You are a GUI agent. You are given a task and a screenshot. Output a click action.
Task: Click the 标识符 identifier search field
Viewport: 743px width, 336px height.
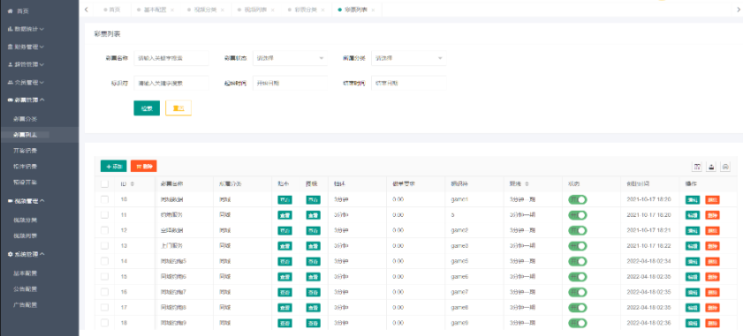[171, 82]
